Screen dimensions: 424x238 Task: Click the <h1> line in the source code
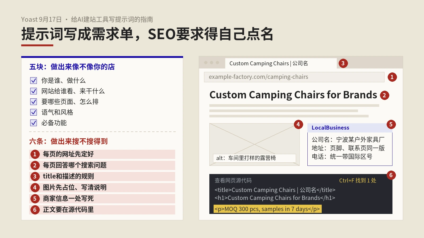[275, 198]
